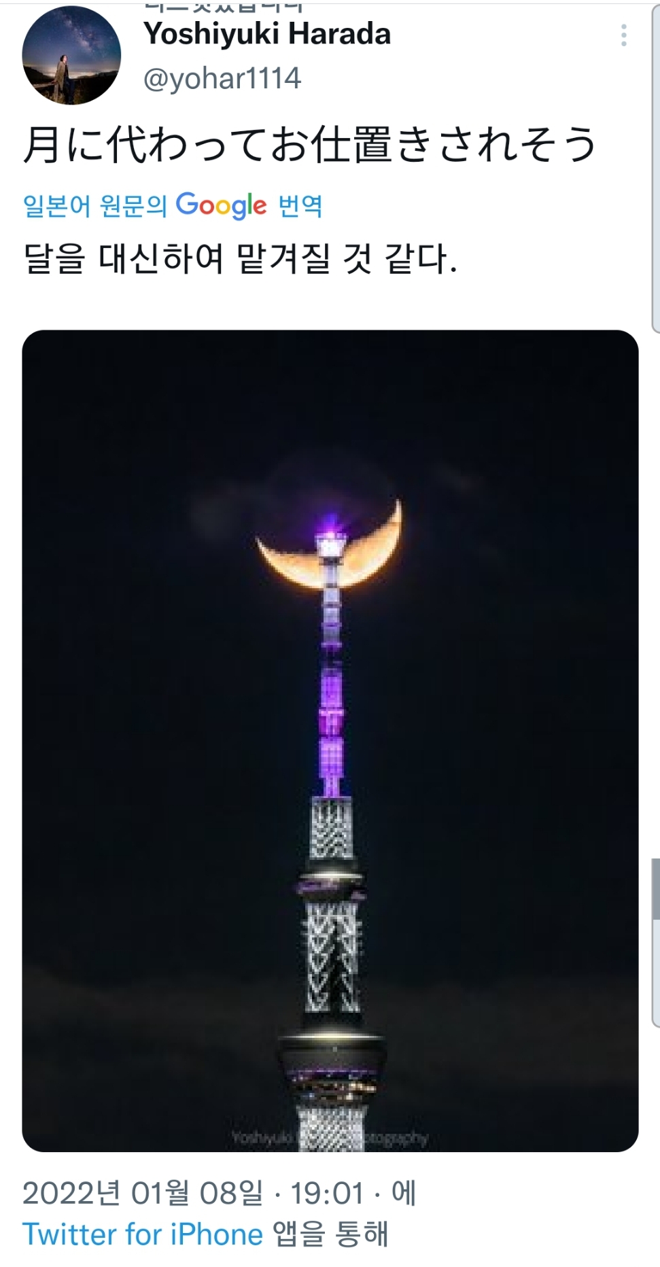Select the Korean translated text 달을 대신하여
Image resolution: width=660 pixels, height=1267 pixels.
pyautogui.click(x=123, y=259)
